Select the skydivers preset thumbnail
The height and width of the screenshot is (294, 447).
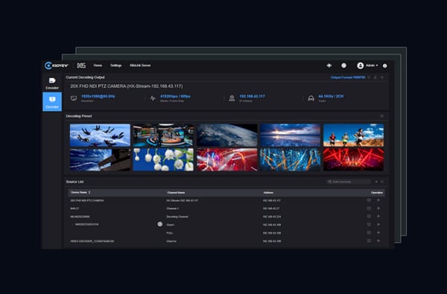[x=100, y=135]
